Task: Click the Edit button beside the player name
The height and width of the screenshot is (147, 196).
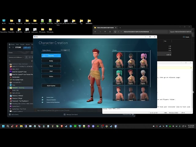Action: coord(65,50)
